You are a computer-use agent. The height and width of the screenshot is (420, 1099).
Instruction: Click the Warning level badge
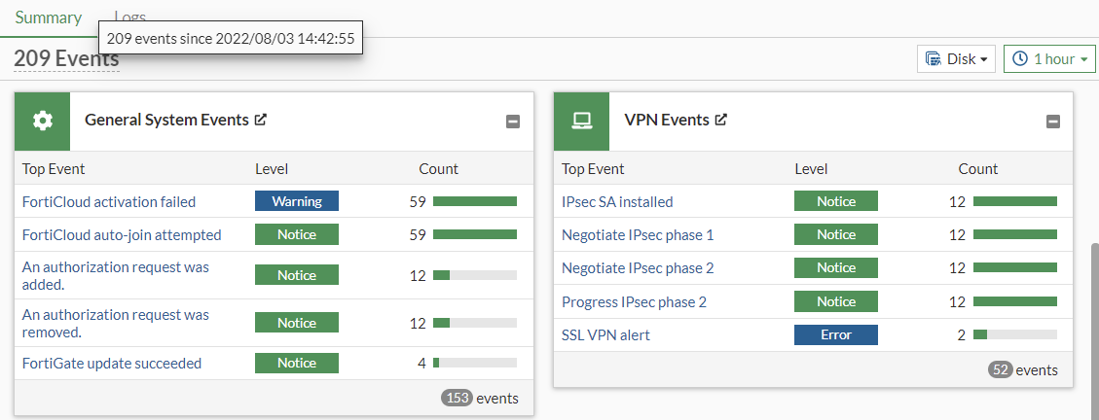point(297,201)
